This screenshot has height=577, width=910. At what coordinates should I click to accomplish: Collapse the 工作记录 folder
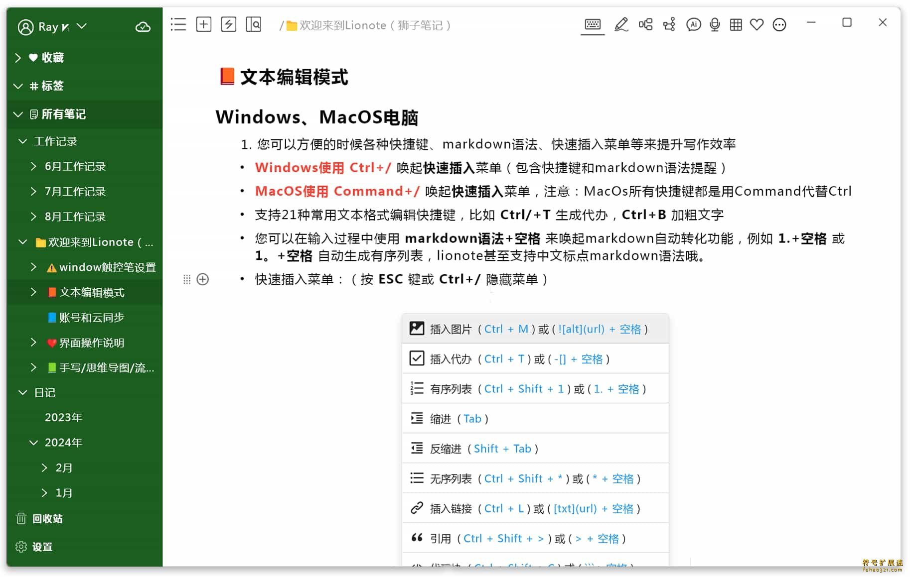[22, 141]
